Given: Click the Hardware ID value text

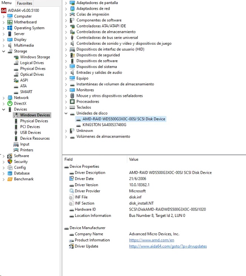Looking at the screenshot, I should (x=168, y=209).
